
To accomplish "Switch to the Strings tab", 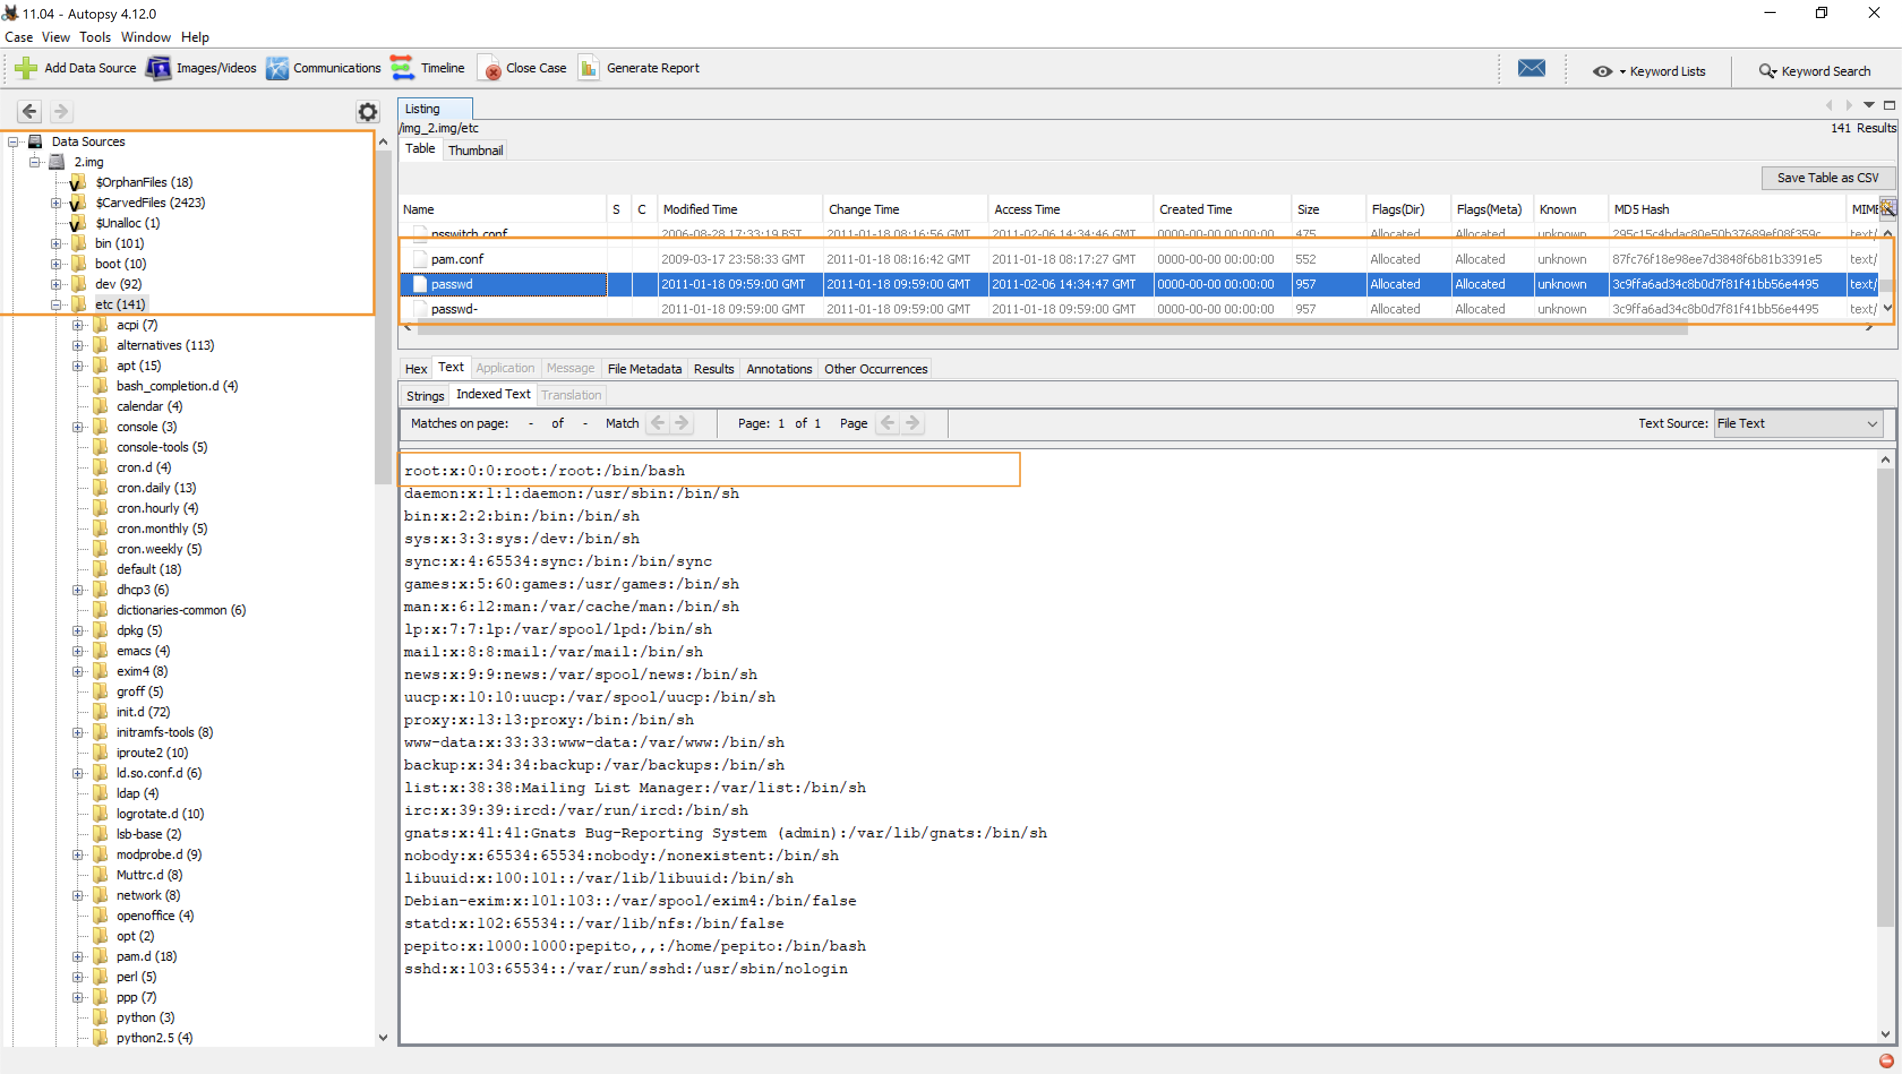I will click(x=425, y=396).
